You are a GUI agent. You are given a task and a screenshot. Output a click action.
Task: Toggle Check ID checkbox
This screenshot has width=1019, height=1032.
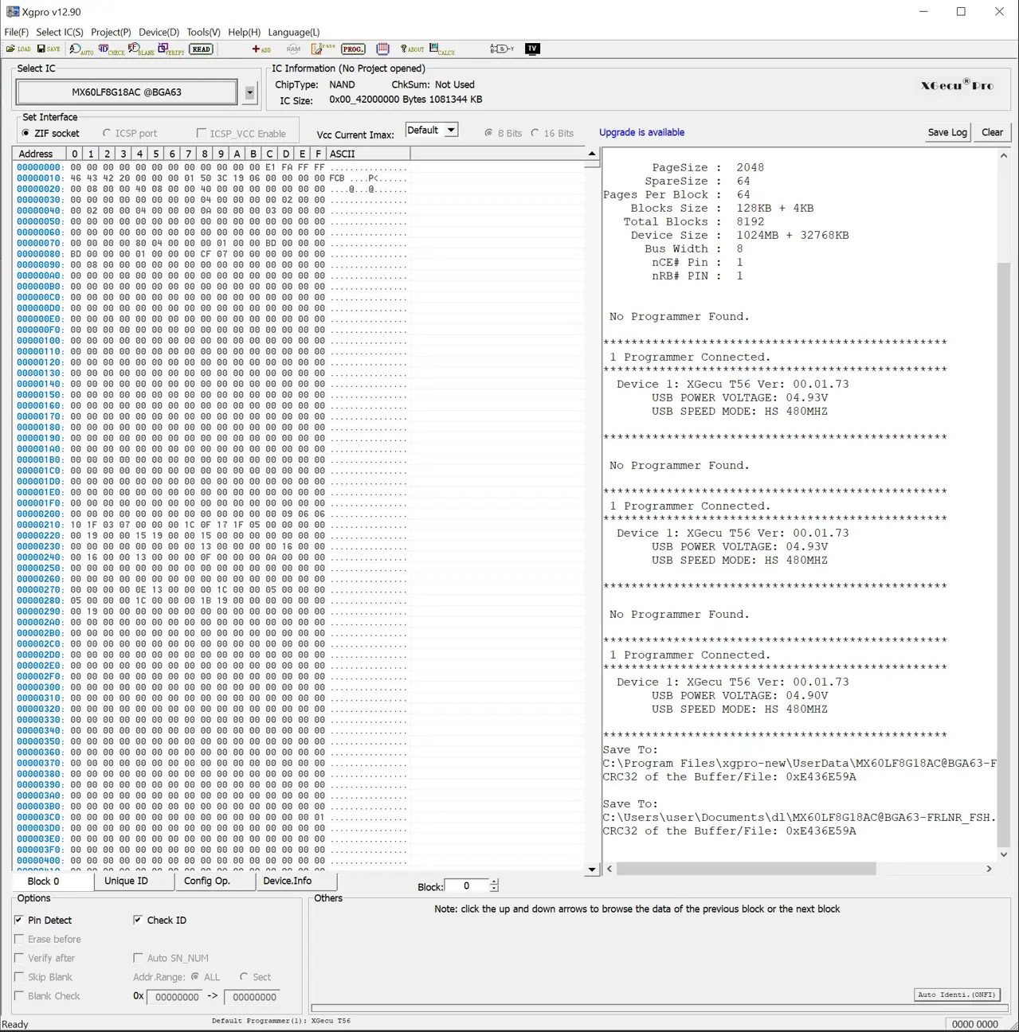point(160,920)
